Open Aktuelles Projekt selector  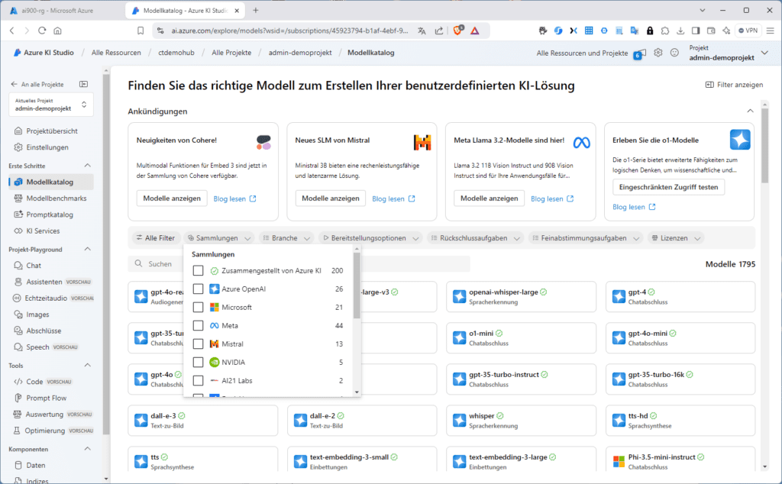51,105
